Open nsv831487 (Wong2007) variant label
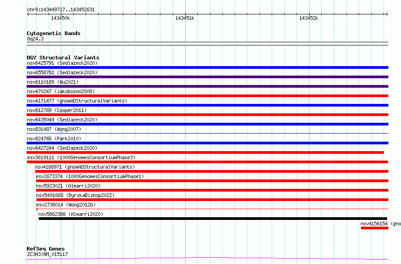This screenshot has height=264, width=401. tap(54, 129)
